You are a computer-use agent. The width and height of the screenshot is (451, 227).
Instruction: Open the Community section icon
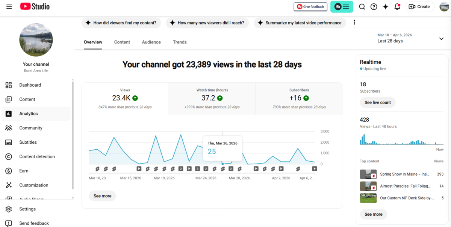pos(9,128)
